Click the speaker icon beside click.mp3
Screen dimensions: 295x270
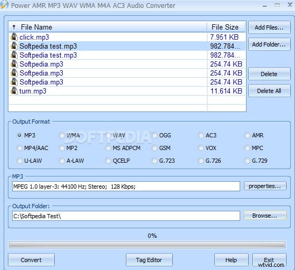pyautogui.click(x=14, y=37)
